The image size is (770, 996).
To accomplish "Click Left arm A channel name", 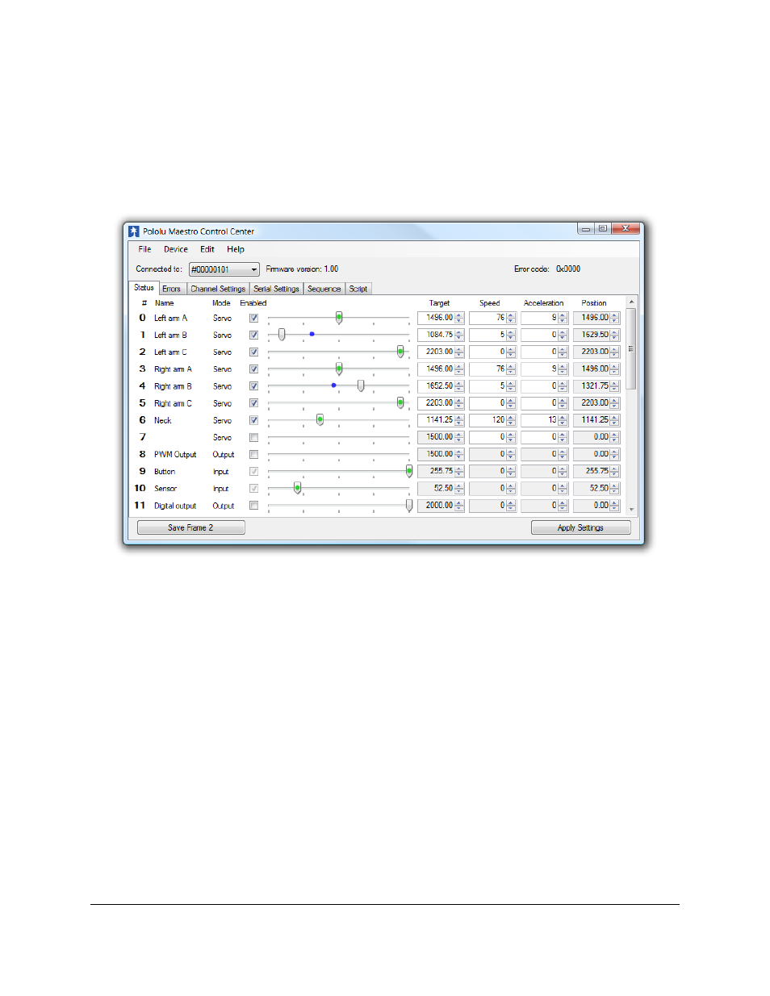I will click(170, 319).
